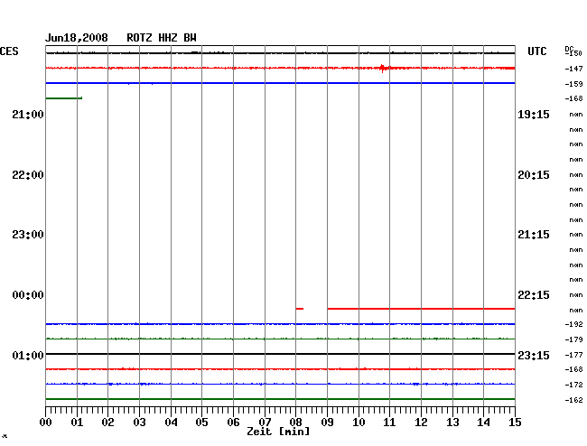Screen dimensions: 587x446
Task: Click UTC time label 20:15
Action: [x=534, y=175]
